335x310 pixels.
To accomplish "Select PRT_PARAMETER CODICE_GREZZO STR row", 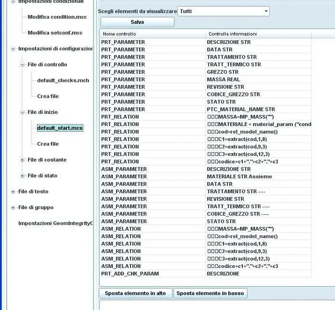I will 206,94.
